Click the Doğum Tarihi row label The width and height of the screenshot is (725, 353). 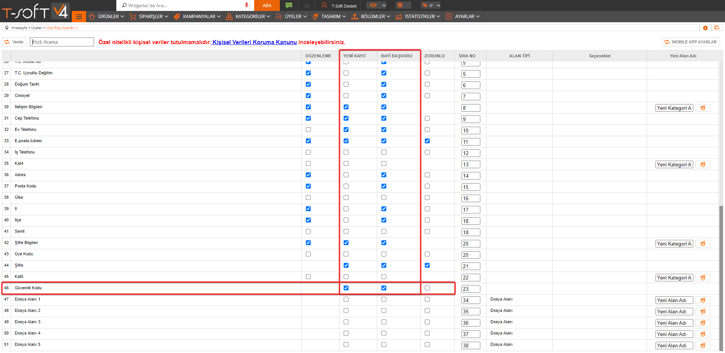[27, 84]
